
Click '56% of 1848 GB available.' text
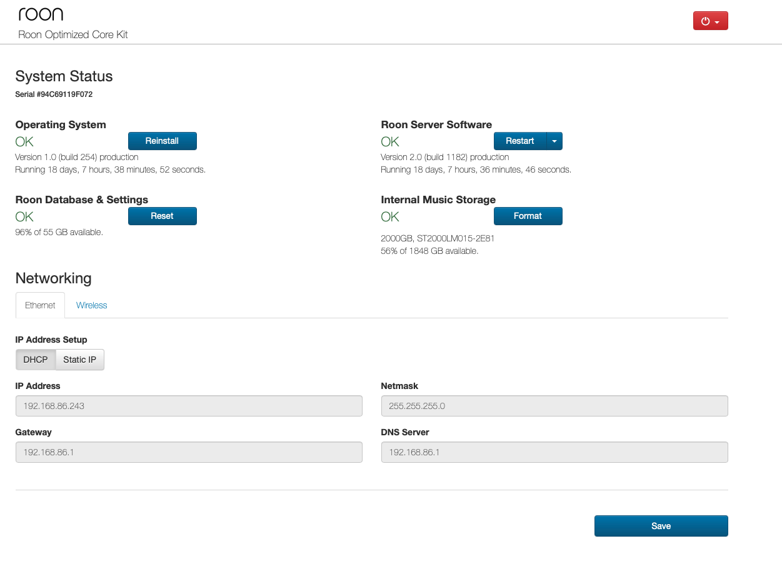tap(430, 251)
